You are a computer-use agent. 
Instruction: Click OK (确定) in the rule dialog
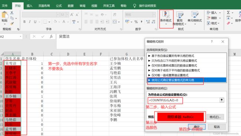pyautogui.click(x=197, y=127)
